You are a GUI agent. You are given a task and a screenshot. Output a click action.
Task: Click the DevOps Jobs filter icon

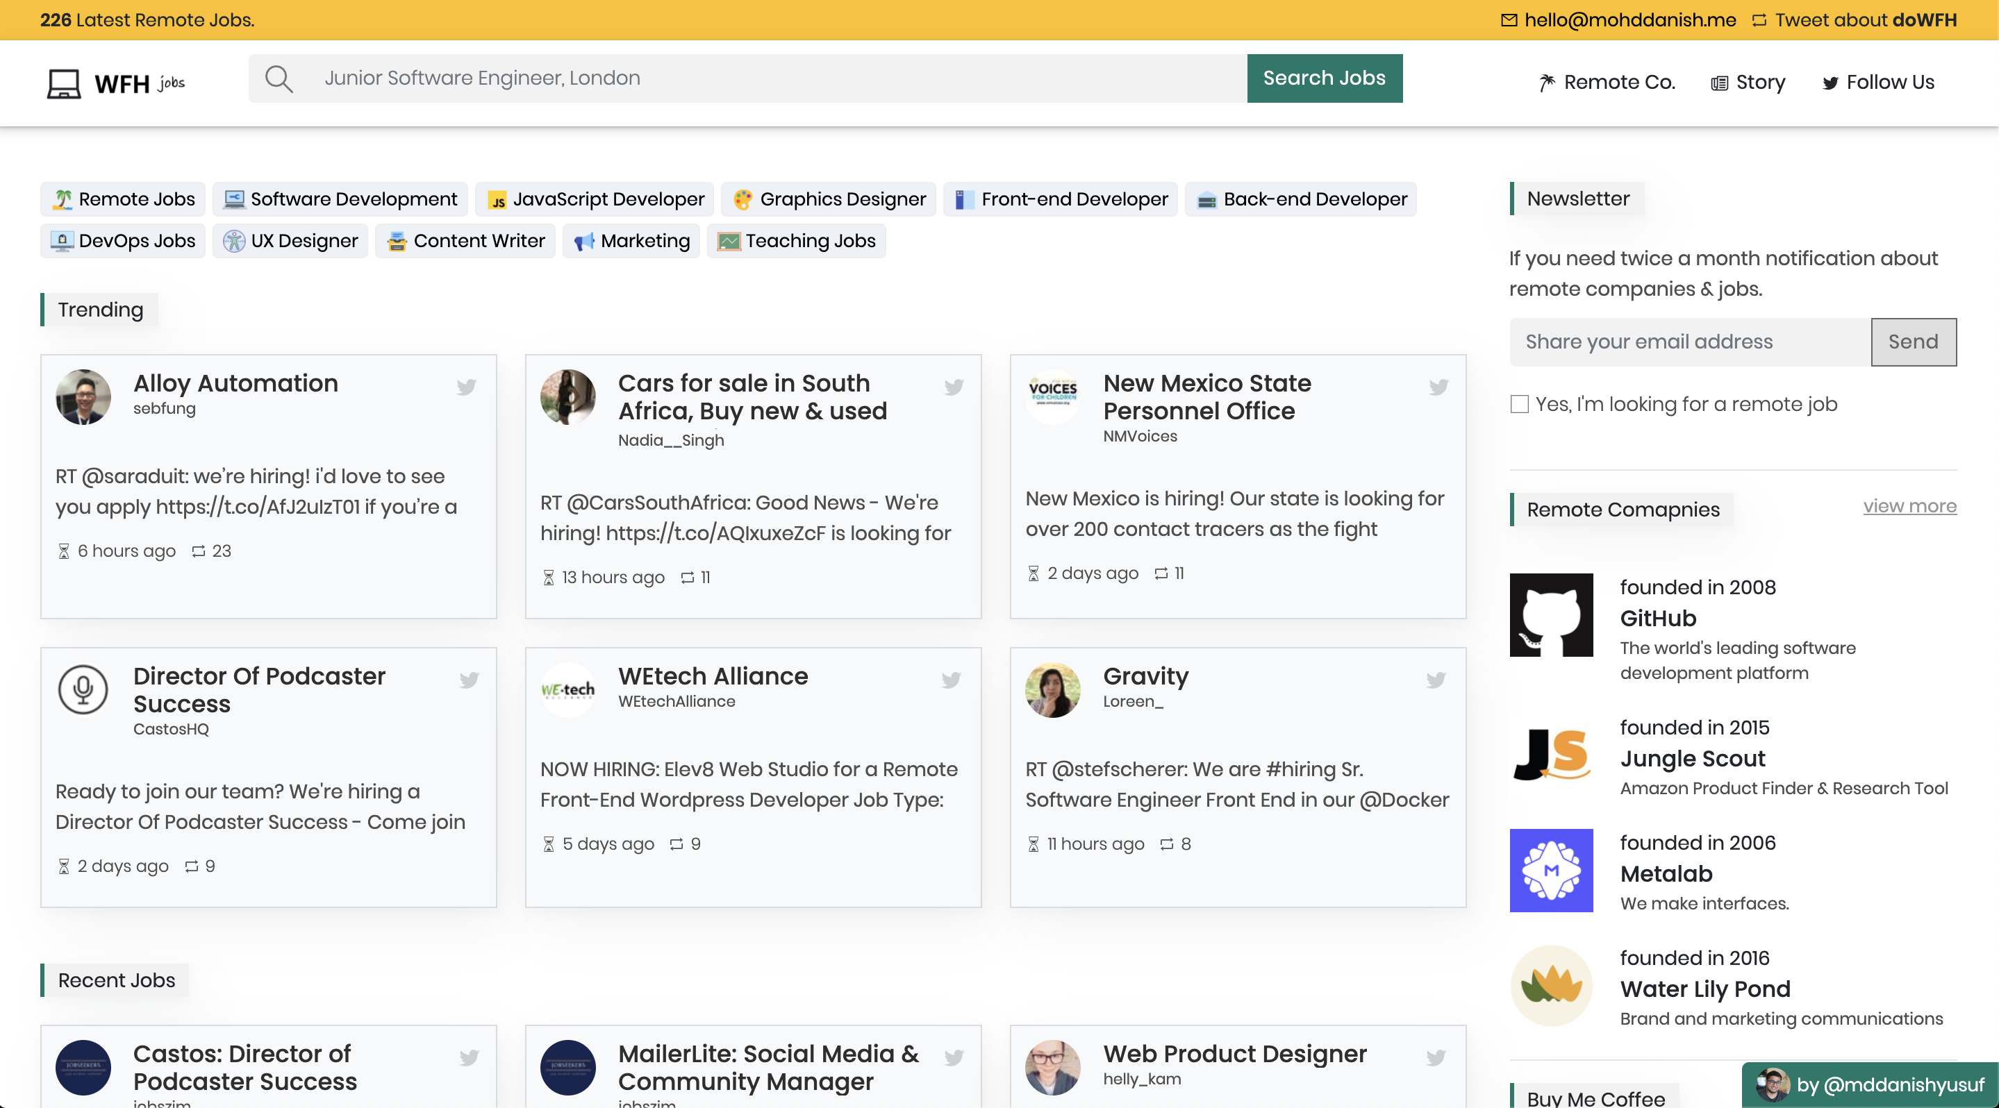(60, 241)
